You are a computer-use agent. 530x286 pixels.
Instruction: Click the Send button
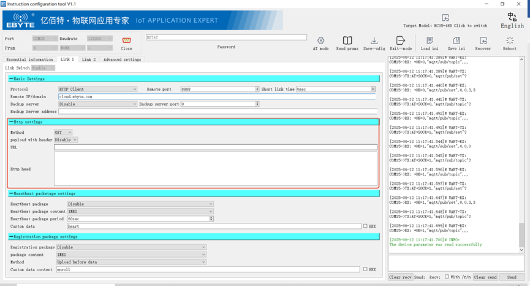(512, 277)
